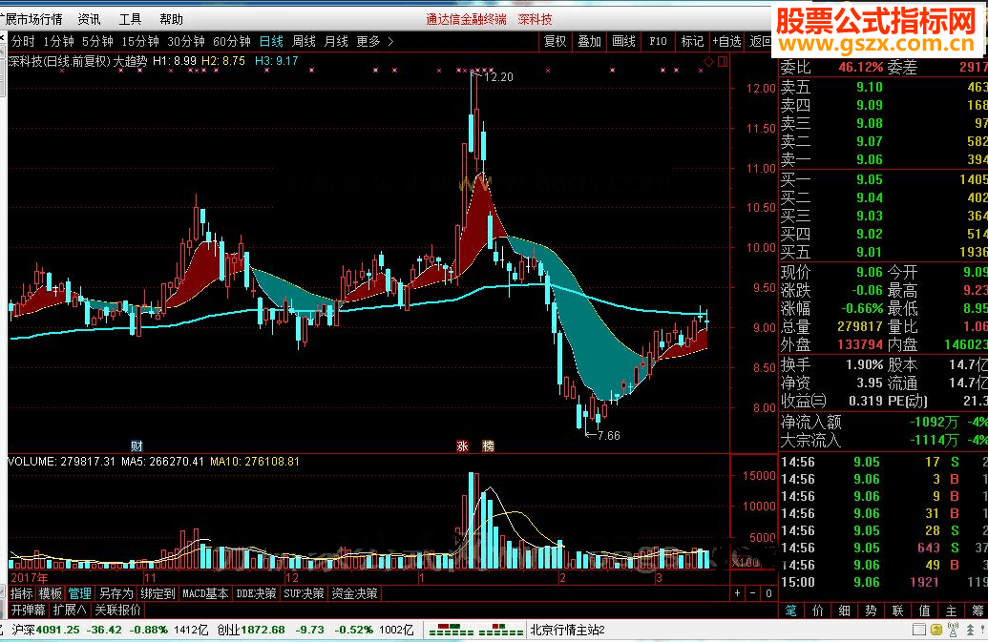The height and width of the screenshot is (642, 988).
Task: Click the 卖一 9.06 ask row
Action: click(x=883, y=159)
